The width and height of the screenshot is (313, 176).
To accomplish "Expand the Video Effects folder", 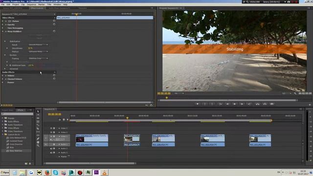I will coord(2,128).
